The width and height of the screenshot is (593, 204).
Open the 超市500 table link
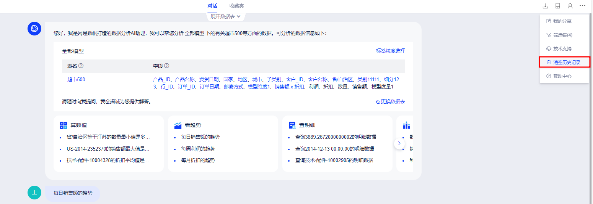click(x=76, y=80)
